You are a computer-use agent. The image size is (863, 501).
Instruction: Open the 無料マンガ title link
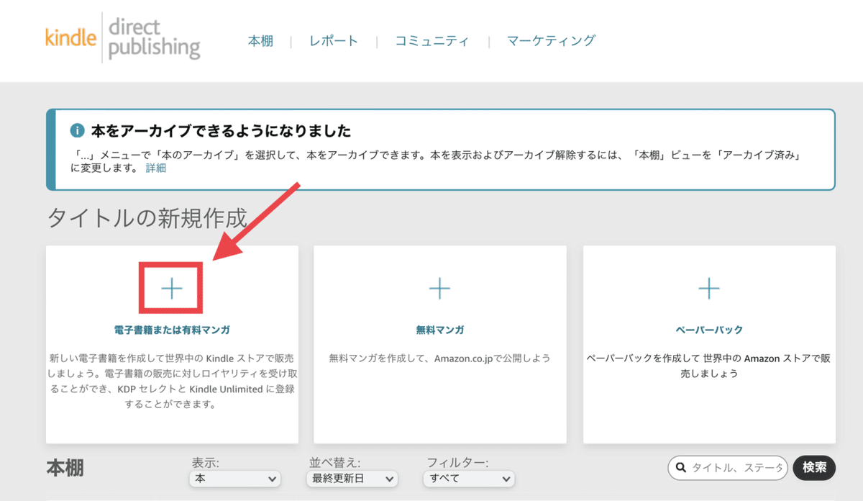point(440,330)
